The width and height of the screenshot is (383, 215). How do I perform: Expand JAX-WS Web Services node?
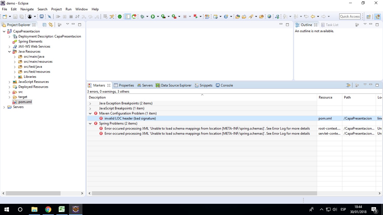(x=9, y=46)
